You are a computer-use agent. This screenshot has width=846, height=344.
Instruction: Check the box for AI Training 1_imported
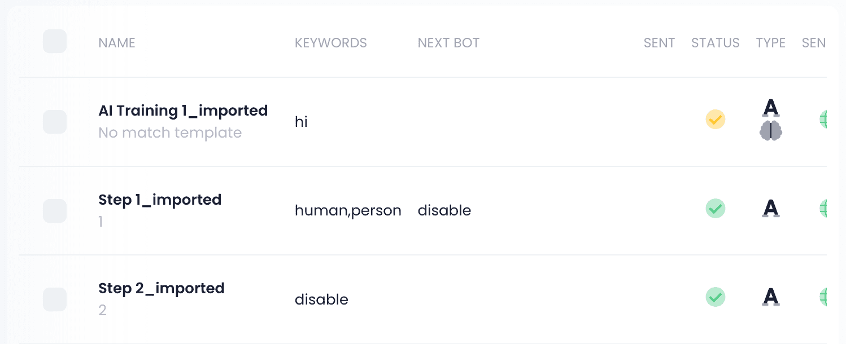click(55, 122)
